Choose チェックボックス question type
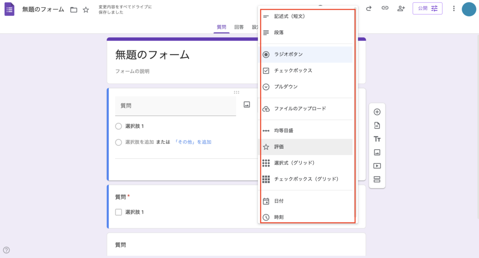The height and width of the screenshot is (258, 479). point(307,70)
